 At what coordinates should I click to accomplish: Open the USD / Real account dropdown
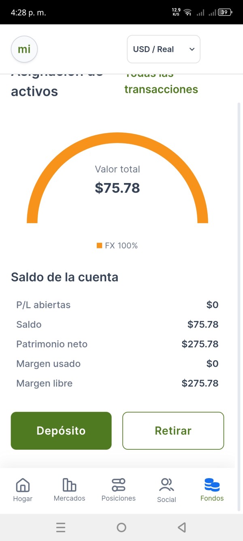tap(163, 49)
